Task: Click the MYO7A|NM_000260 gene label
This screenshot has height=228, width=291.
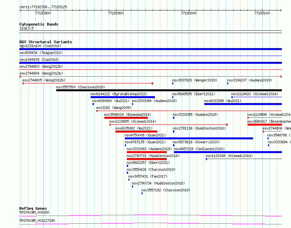Action: coord(34,212)
